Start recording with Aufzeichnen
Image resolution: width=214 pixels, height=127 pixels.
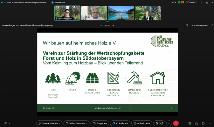click(x=142, y=123)
